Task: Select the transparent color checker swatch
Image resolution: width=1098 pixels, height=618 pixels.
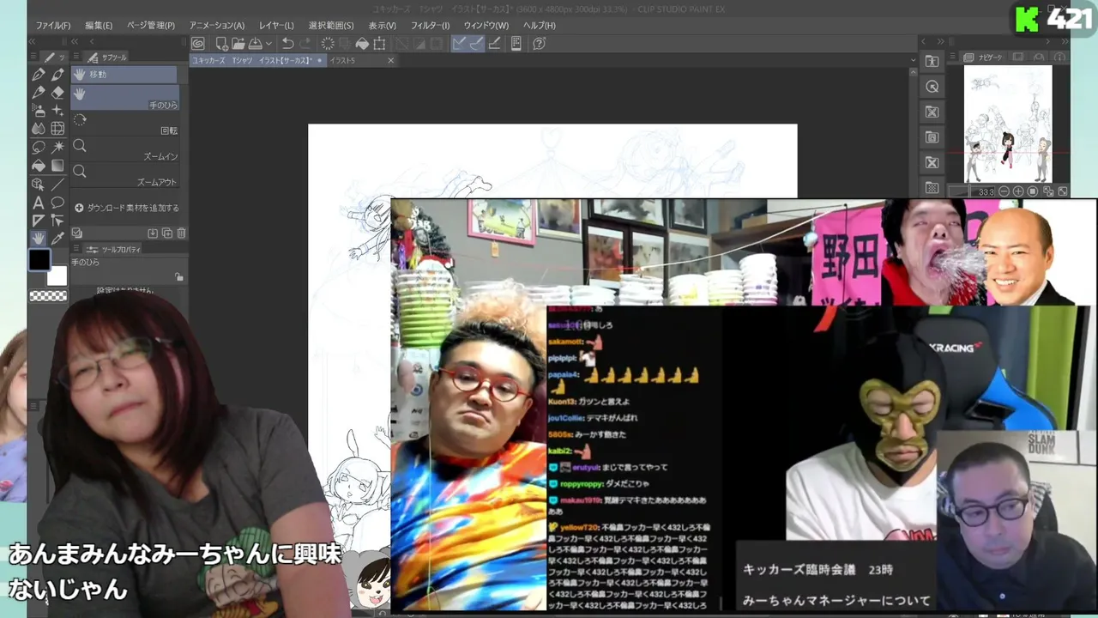Action: coord(48,296)
